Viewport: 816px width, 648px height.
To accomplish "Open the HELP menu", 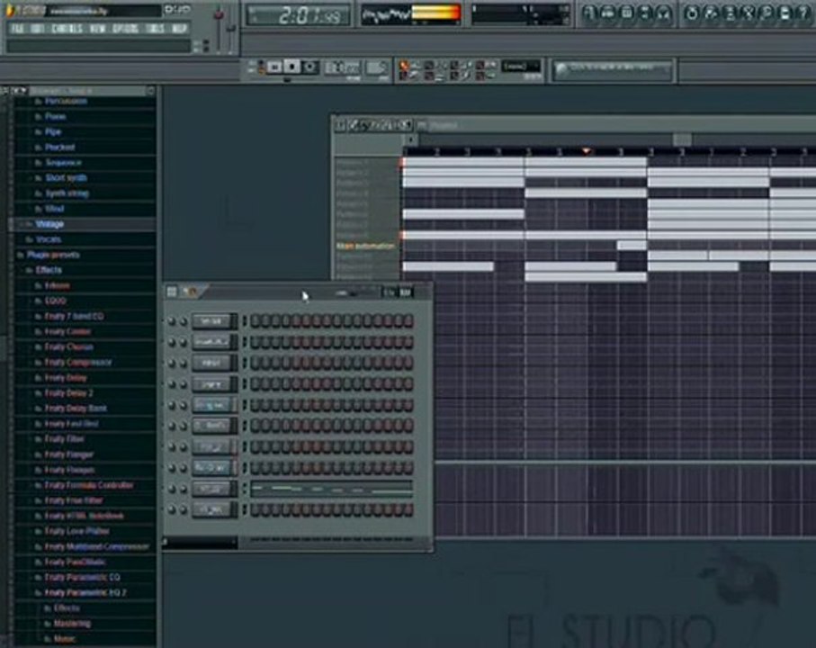I will (178, 28).
